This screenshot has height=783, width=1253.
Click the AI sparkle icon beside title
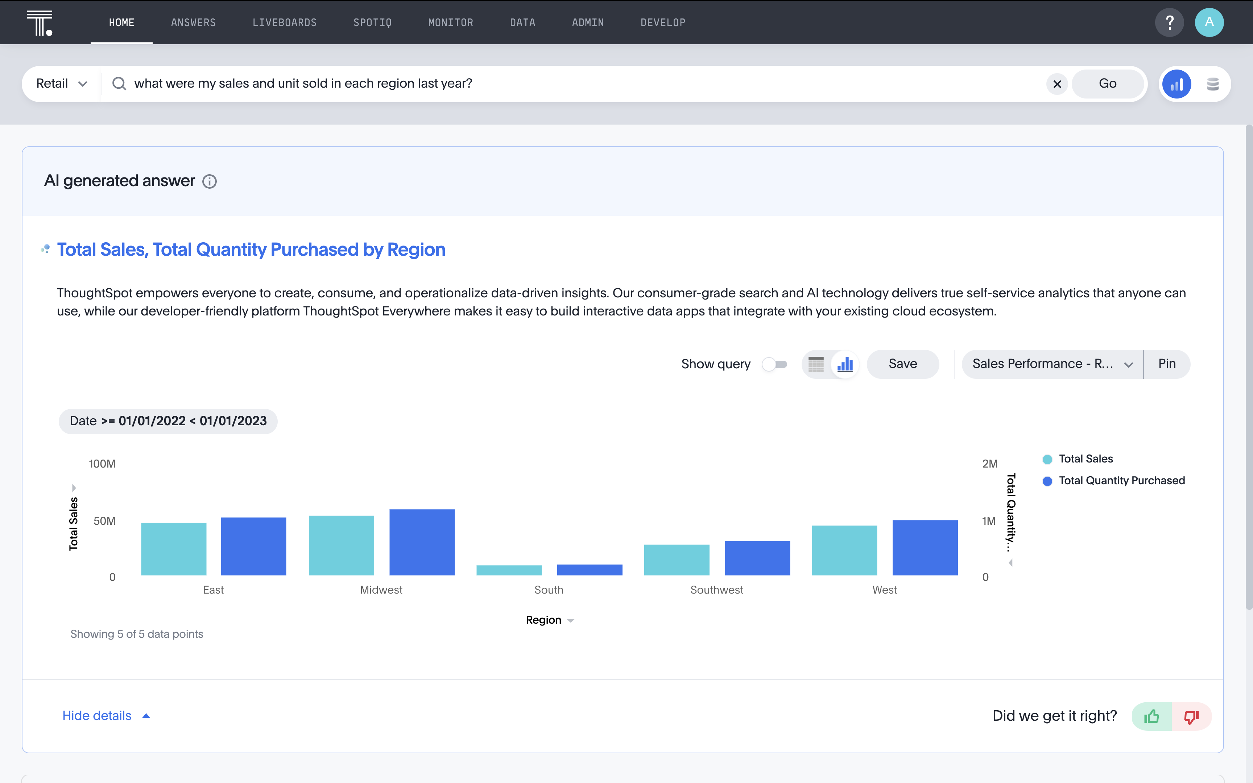[46, 249]
